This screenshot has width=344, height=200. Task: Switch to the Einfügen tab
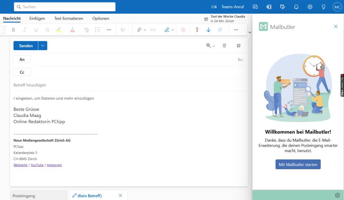[x=37, y=18]
